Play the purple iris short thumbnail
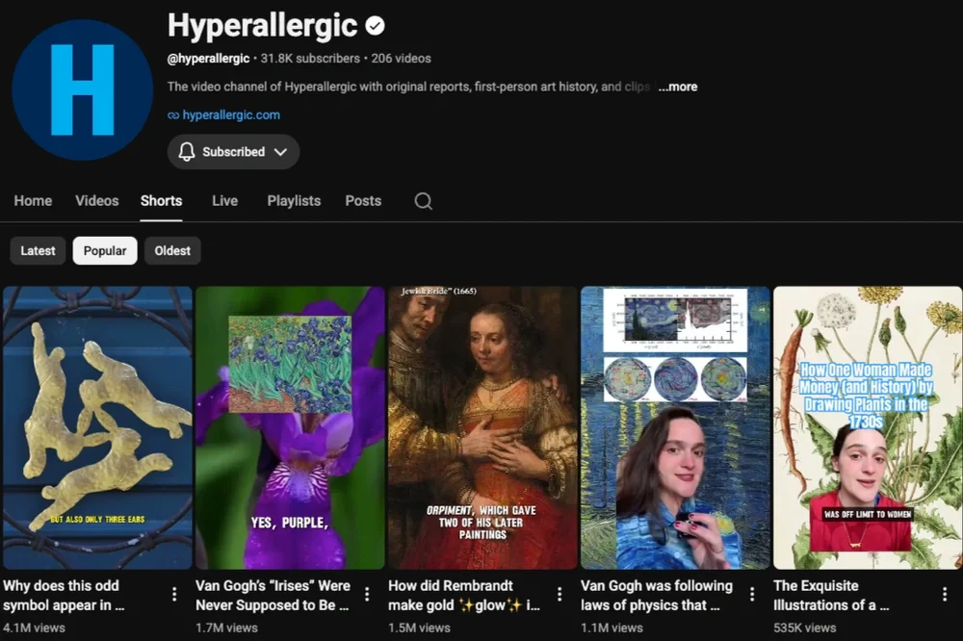Viewport: 963px width, 641px height. (290, 427)
